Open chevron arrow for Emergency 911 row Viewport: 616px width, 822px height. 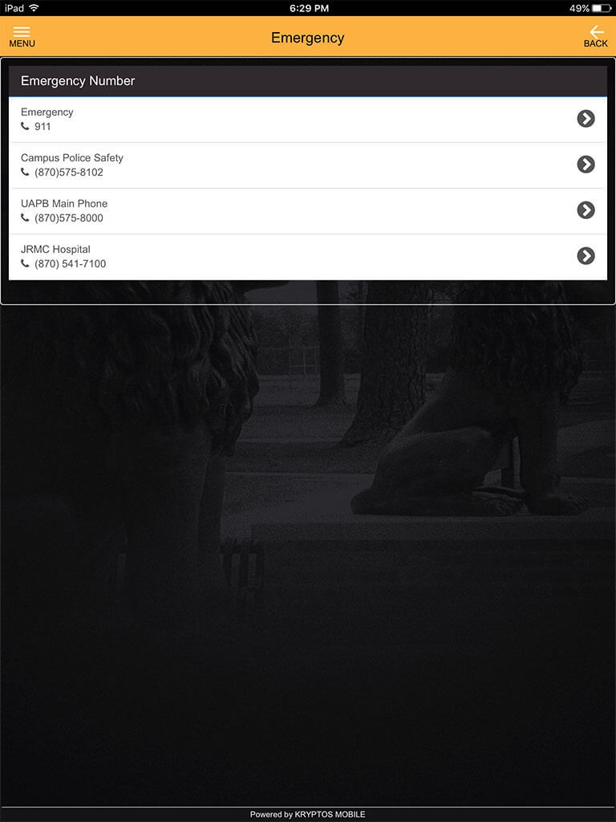[586, 119]
